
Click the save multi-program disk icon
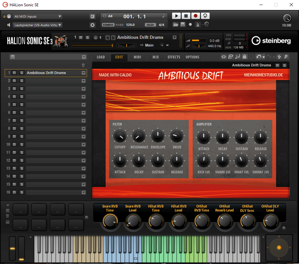pyautogui.click(x=13, y=57)
